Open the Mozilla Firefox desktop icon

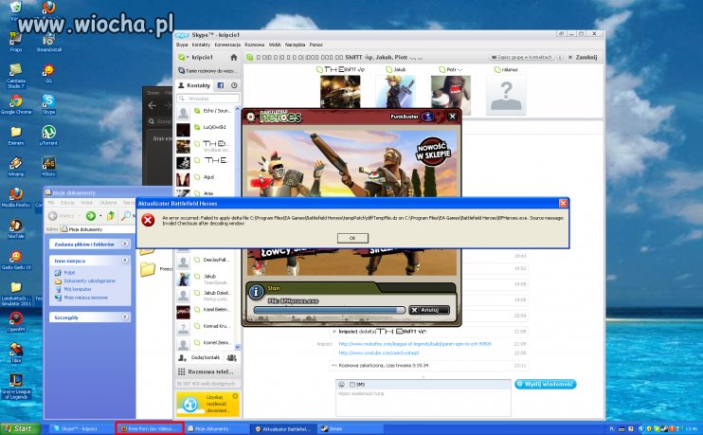tap(16, 197)
